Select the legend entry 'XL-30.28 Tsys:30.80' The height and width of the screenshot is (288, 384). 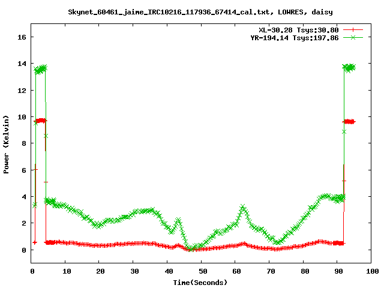299,30
